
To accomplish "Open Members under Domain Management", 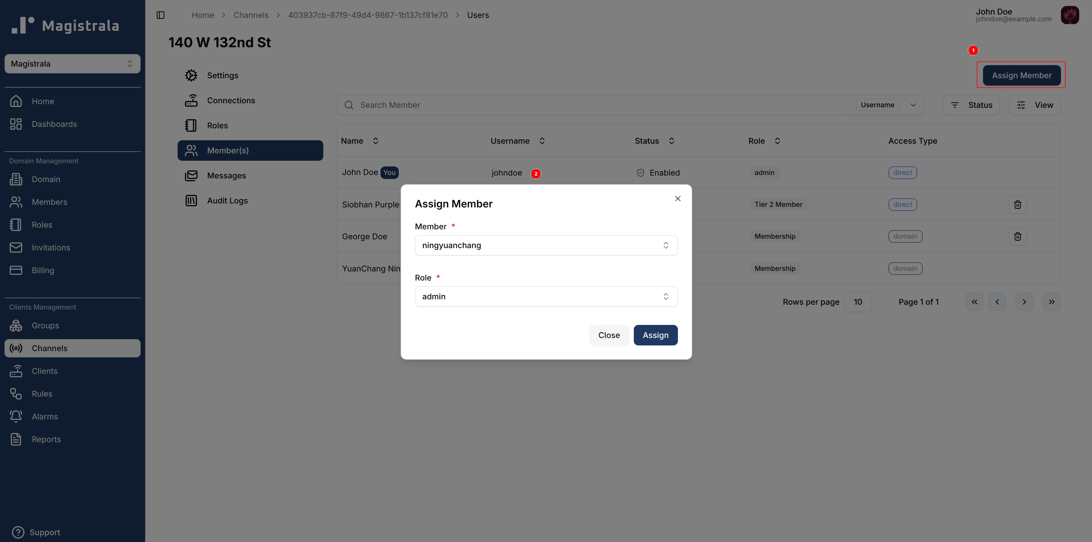I will click(x=73, y=202).
